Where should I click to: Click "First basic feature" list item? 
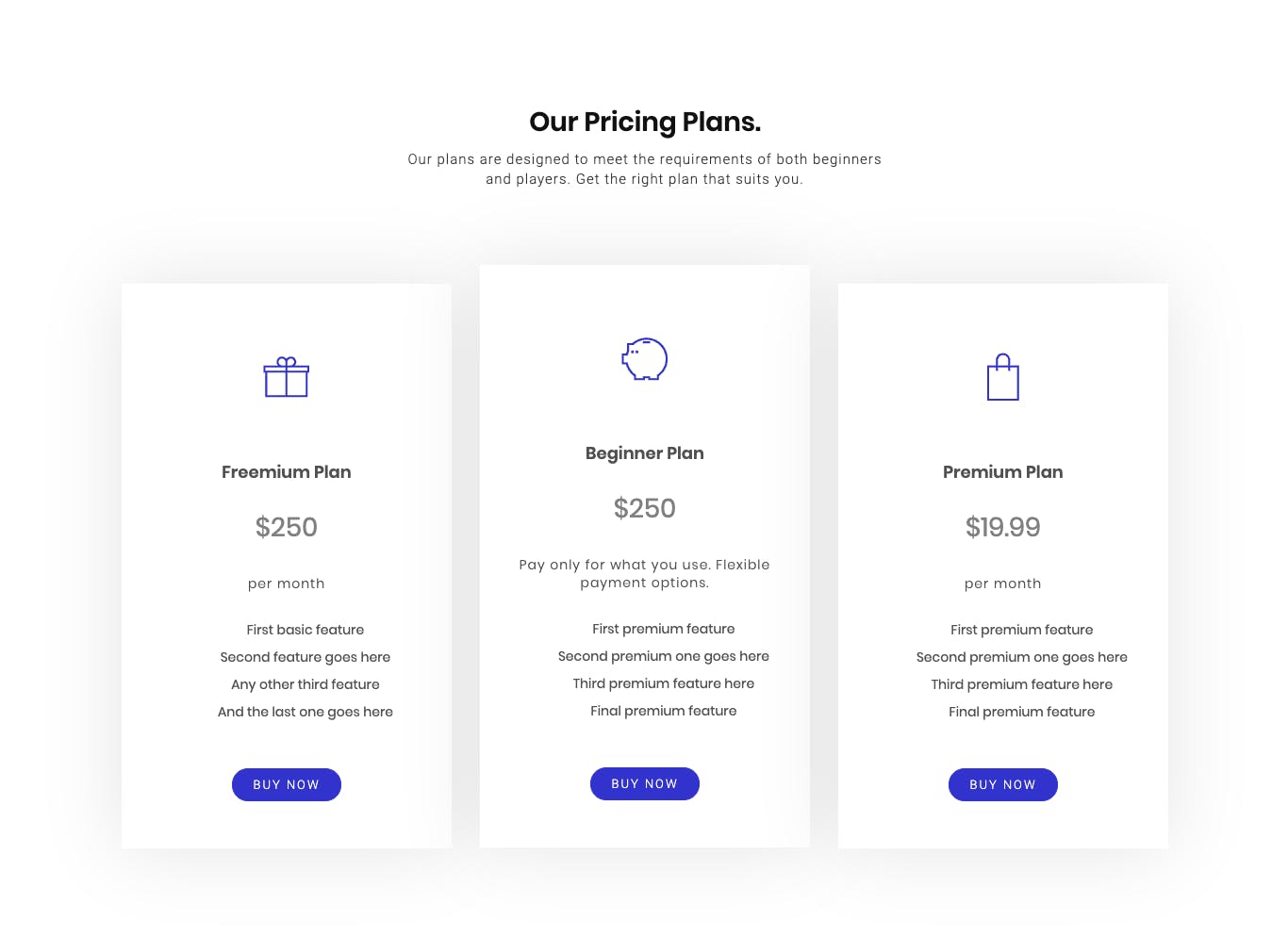click(x=305, y=630)
